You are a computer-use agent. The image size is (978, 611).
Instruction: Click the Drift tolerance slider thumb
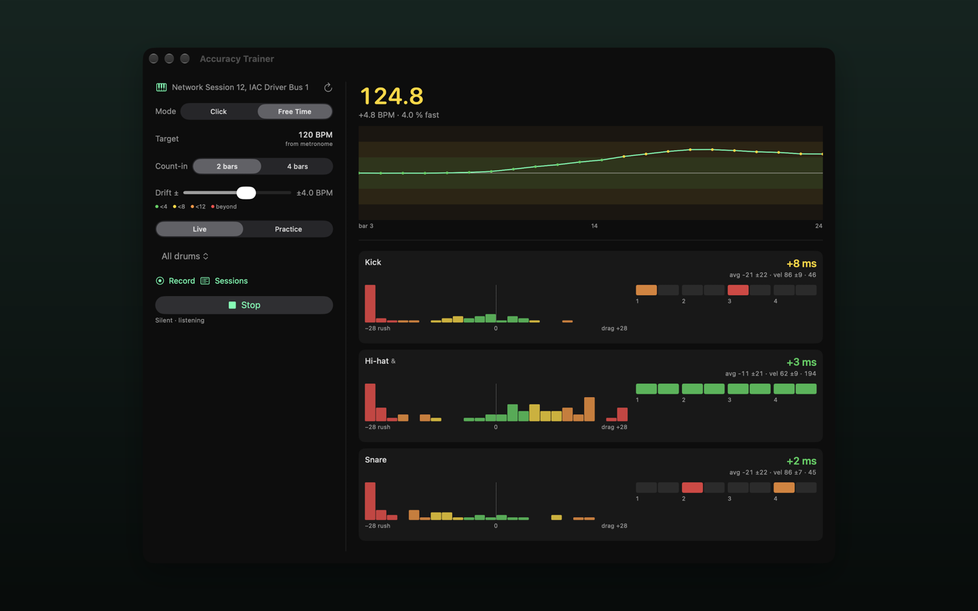point(246,193)
